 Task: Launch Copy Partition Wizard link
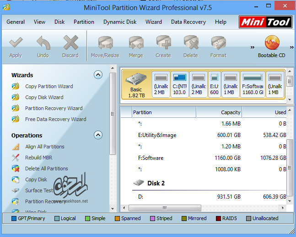pyautogui.click(x=49, y=86)
